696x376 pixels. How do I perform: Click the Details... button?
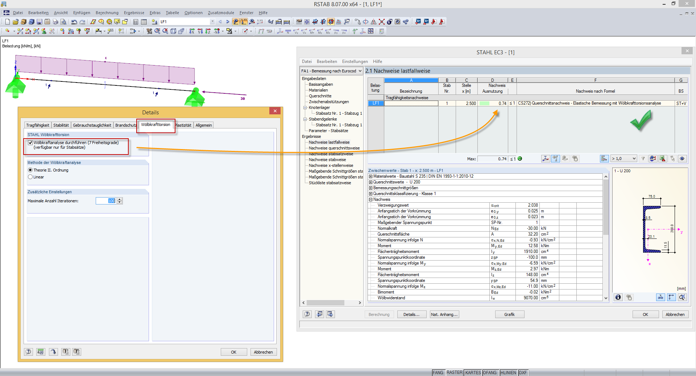pos(411,314)
